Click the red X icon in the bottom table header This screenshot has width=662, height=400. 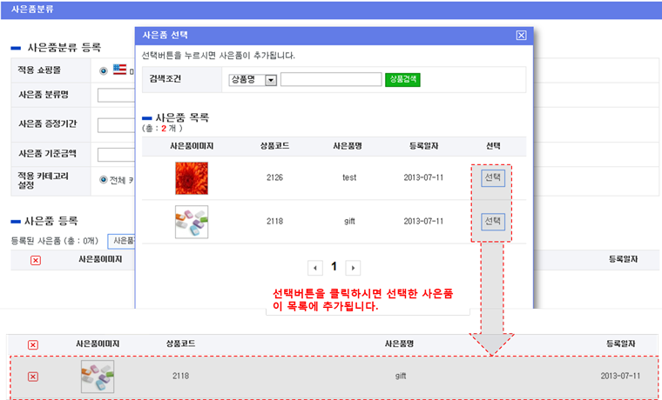[x=33, y=344]
